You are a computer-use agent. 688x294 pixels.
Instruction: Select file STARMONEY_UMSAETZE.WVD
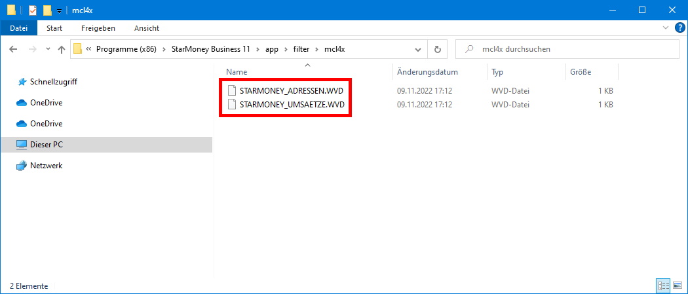pyautogui.click(x=292, y=105)
